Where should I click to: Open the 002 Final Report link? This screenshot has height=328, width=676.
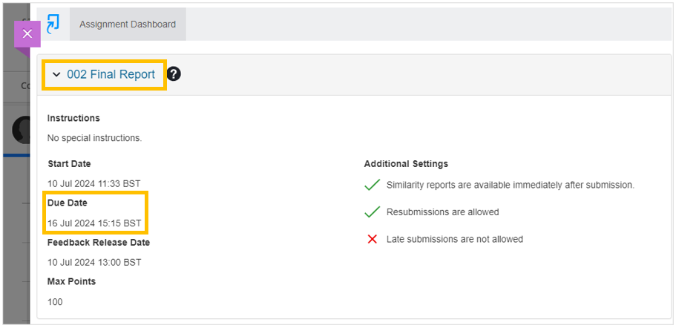click(111, 74)
